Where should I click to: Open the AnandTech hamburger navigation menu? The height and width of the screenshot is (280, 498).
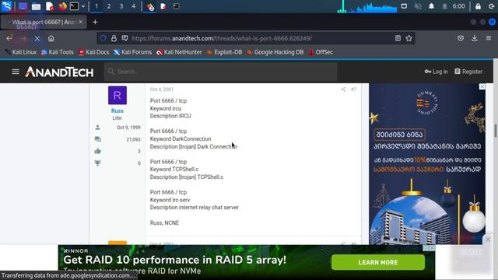(x=16, y=72)
